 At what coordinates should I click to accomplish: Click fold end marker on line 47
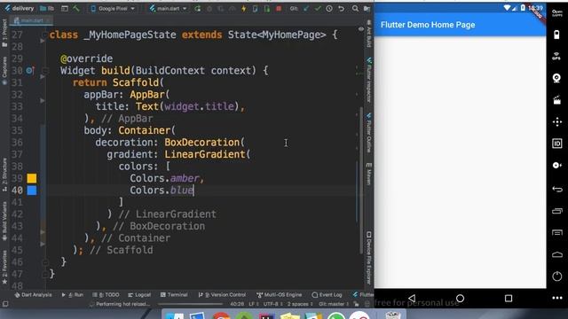45,274
